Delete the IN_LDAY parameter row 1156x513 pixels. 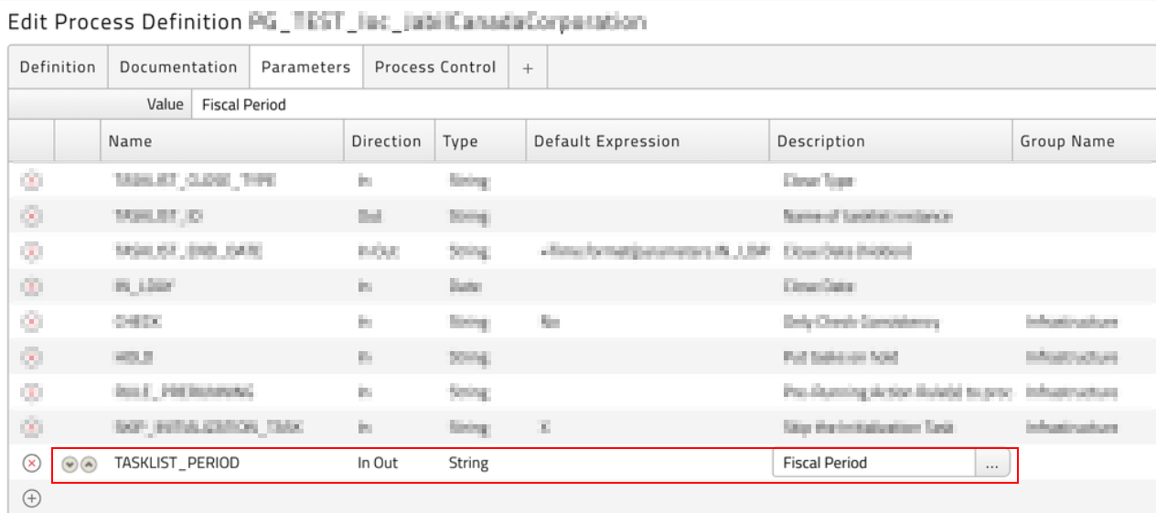pos(32,287)
